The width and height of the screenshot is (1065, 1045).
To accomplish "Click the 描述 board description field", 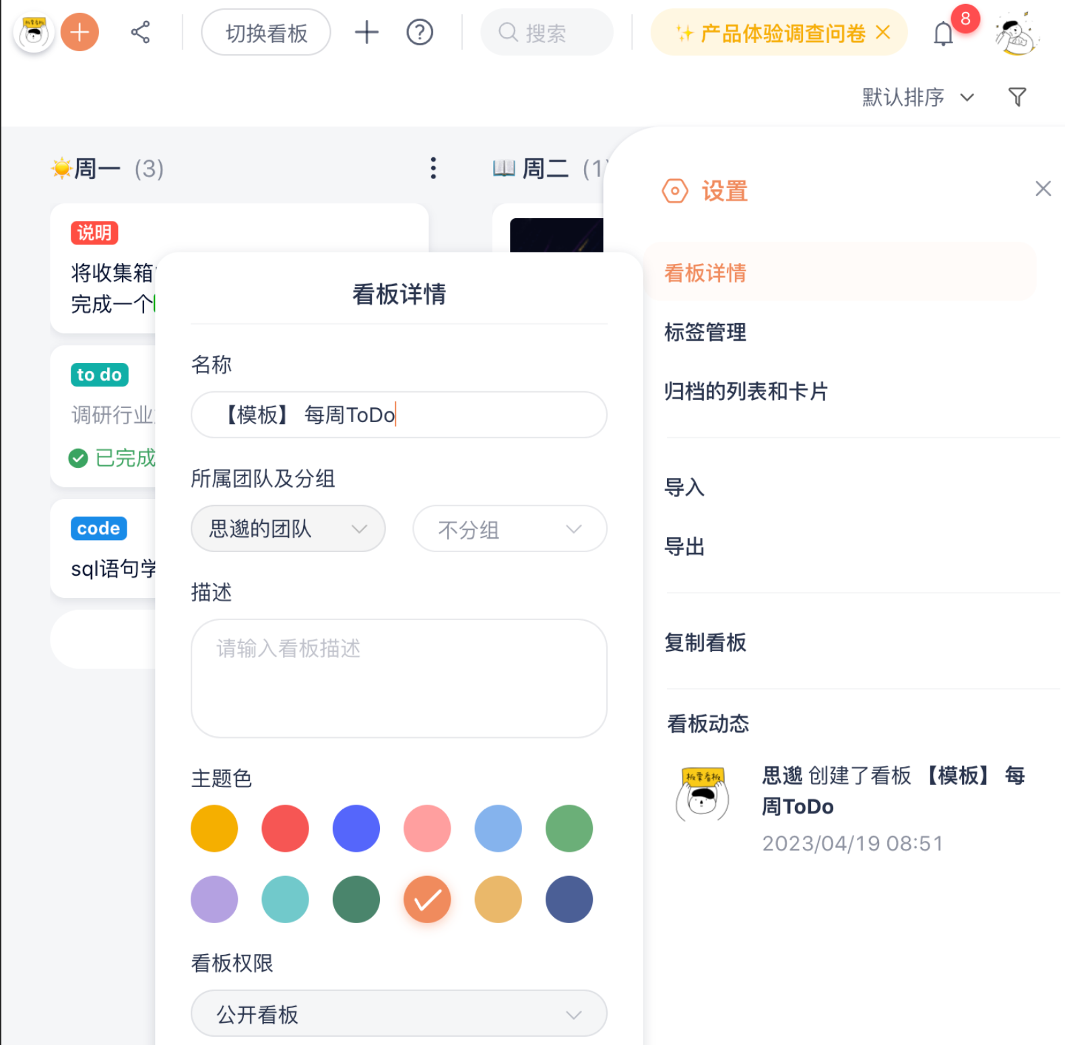I will (399, 678).
